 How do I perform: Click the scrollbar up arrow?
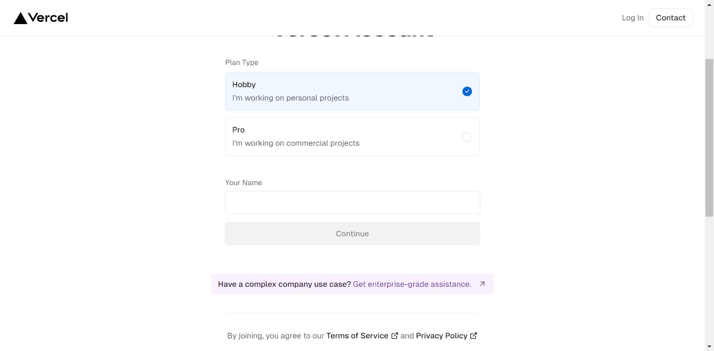pyautogui.click(x=709, y=4)
